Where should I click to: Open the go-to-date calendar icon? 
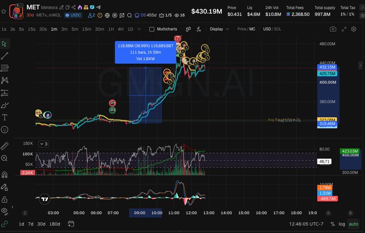71,224
